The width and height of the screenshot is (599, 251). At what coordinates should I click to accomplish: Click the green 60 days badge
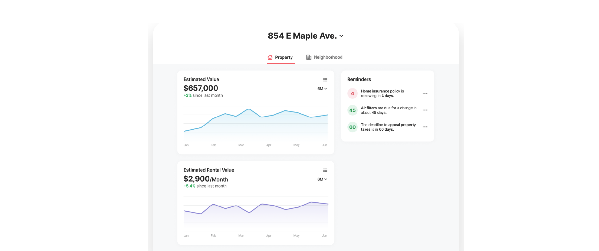point(352,127)
